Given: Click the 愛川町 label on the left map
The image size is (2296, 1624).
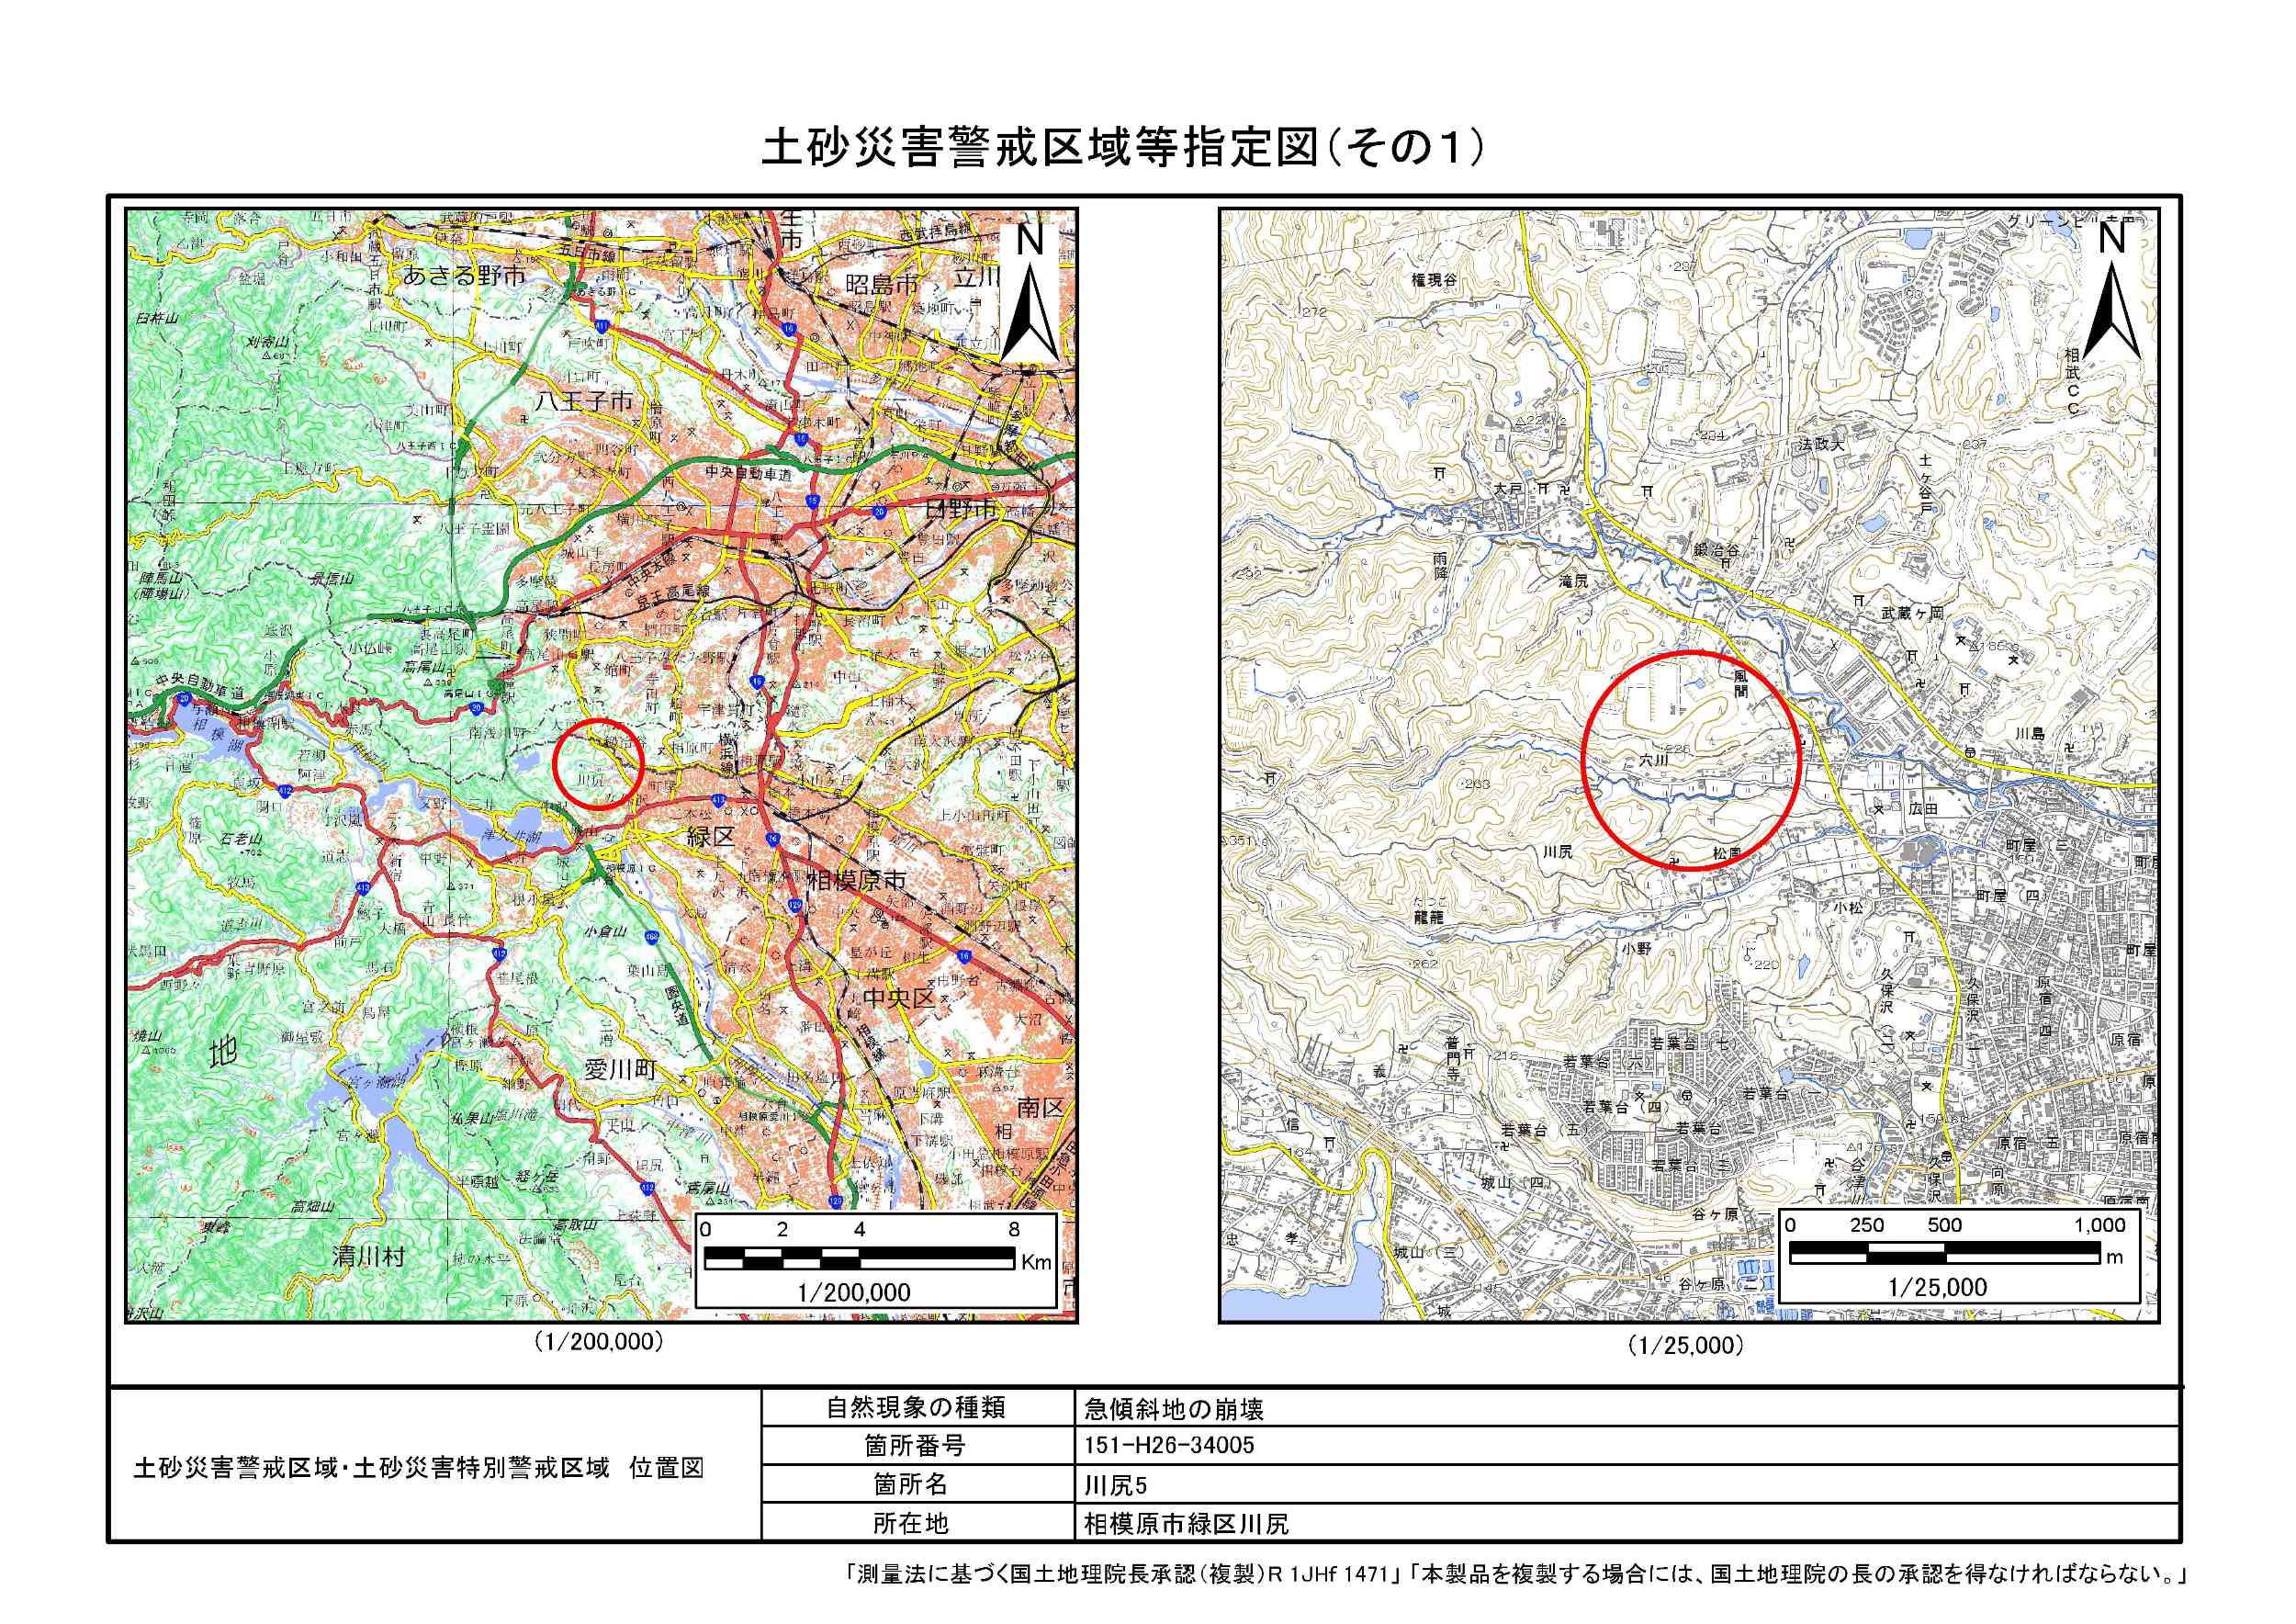Looking at the screenshot, I should click(x=621, y=1069).
